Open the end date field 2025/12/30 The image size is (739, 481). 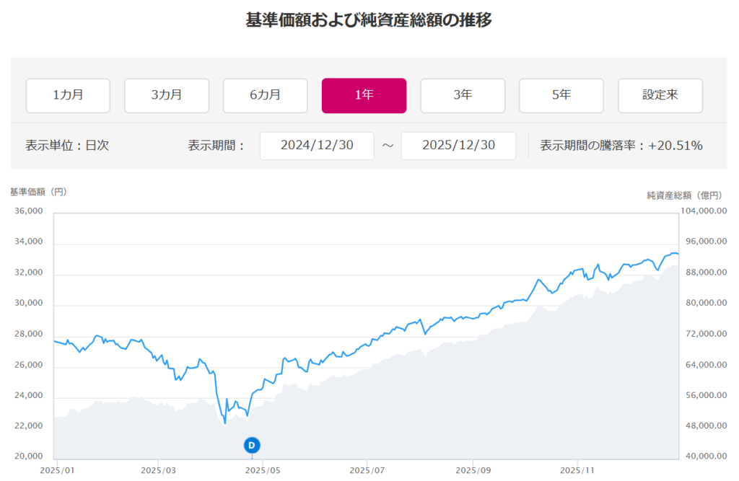(x=458, y=146)
